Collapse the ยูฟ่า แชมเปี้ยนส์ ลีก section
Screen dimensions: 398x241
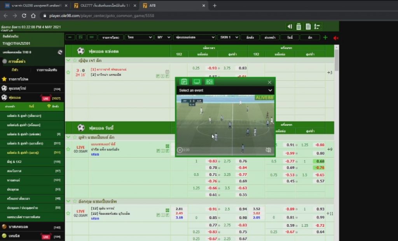68,137
